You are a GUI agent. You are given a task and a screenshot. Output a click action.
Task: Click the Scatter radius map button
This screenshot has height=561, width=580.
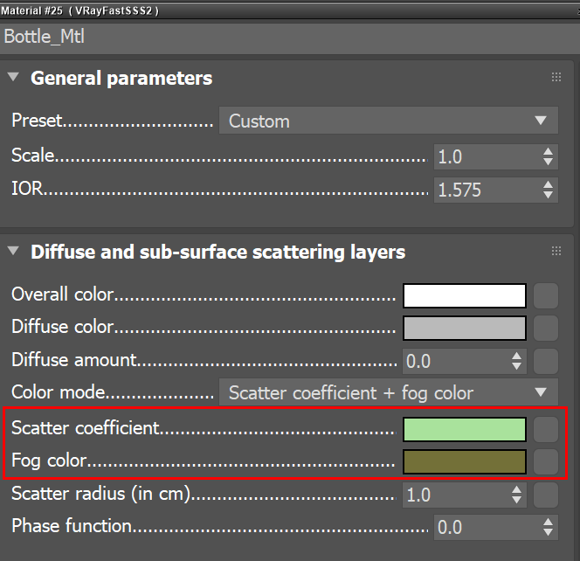click(546, 495)
